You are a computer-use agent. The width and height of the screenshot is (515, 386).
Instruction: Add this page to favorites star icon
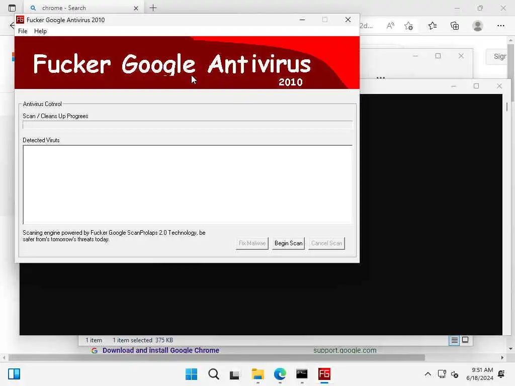coord(408,26)
